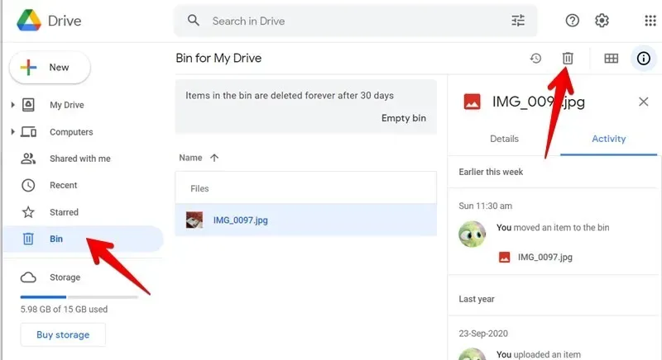Switch to grid layout view

click(611, 58)
